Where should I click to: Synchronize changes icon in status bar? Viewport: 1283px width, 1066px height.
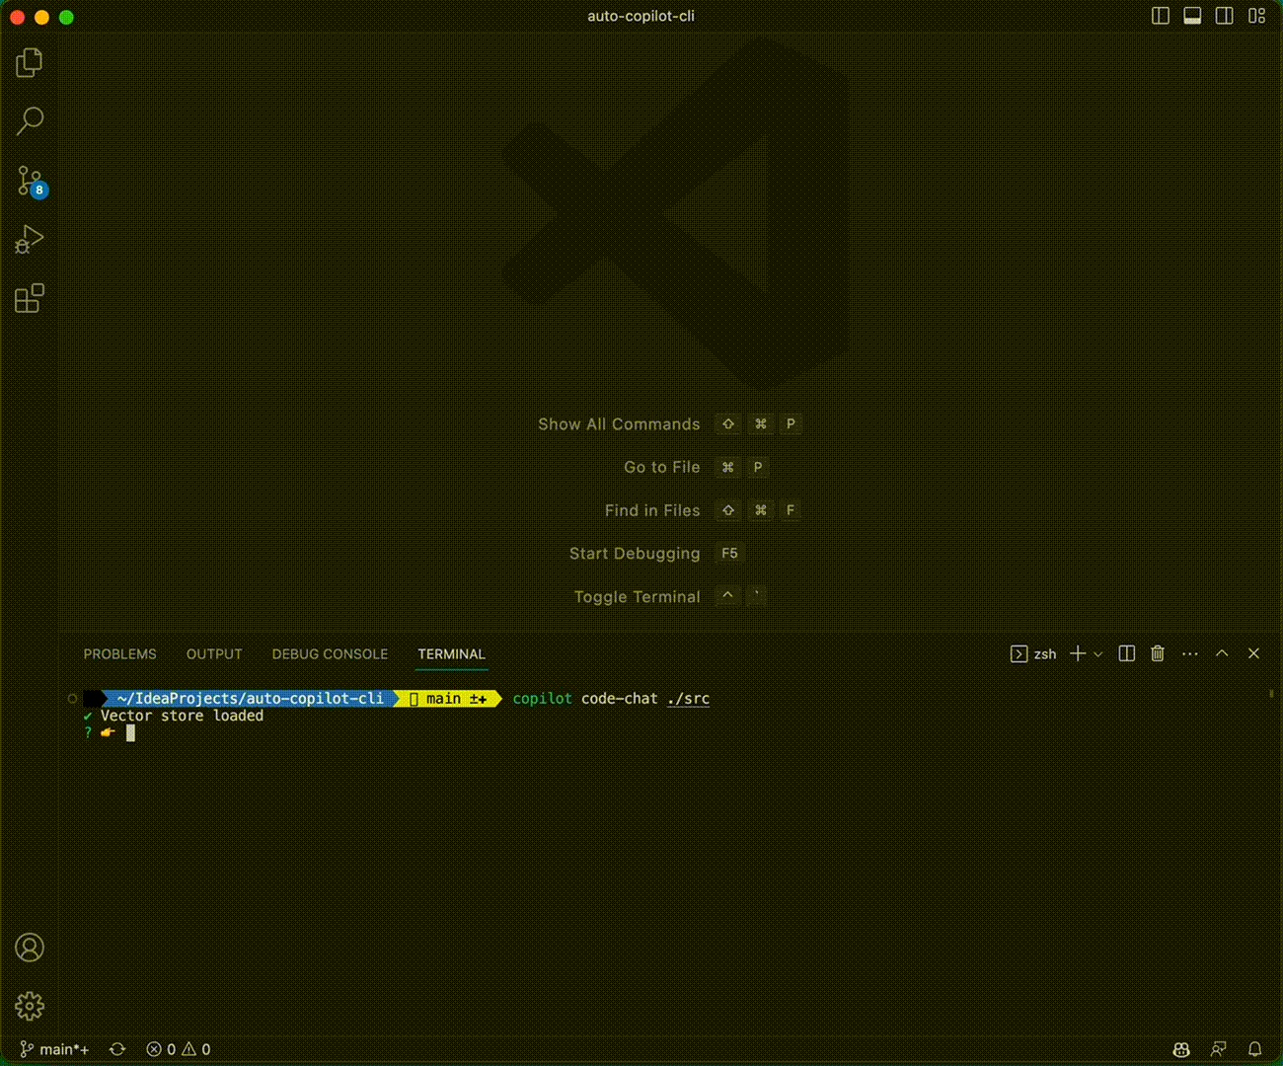tap(117, 1049)
